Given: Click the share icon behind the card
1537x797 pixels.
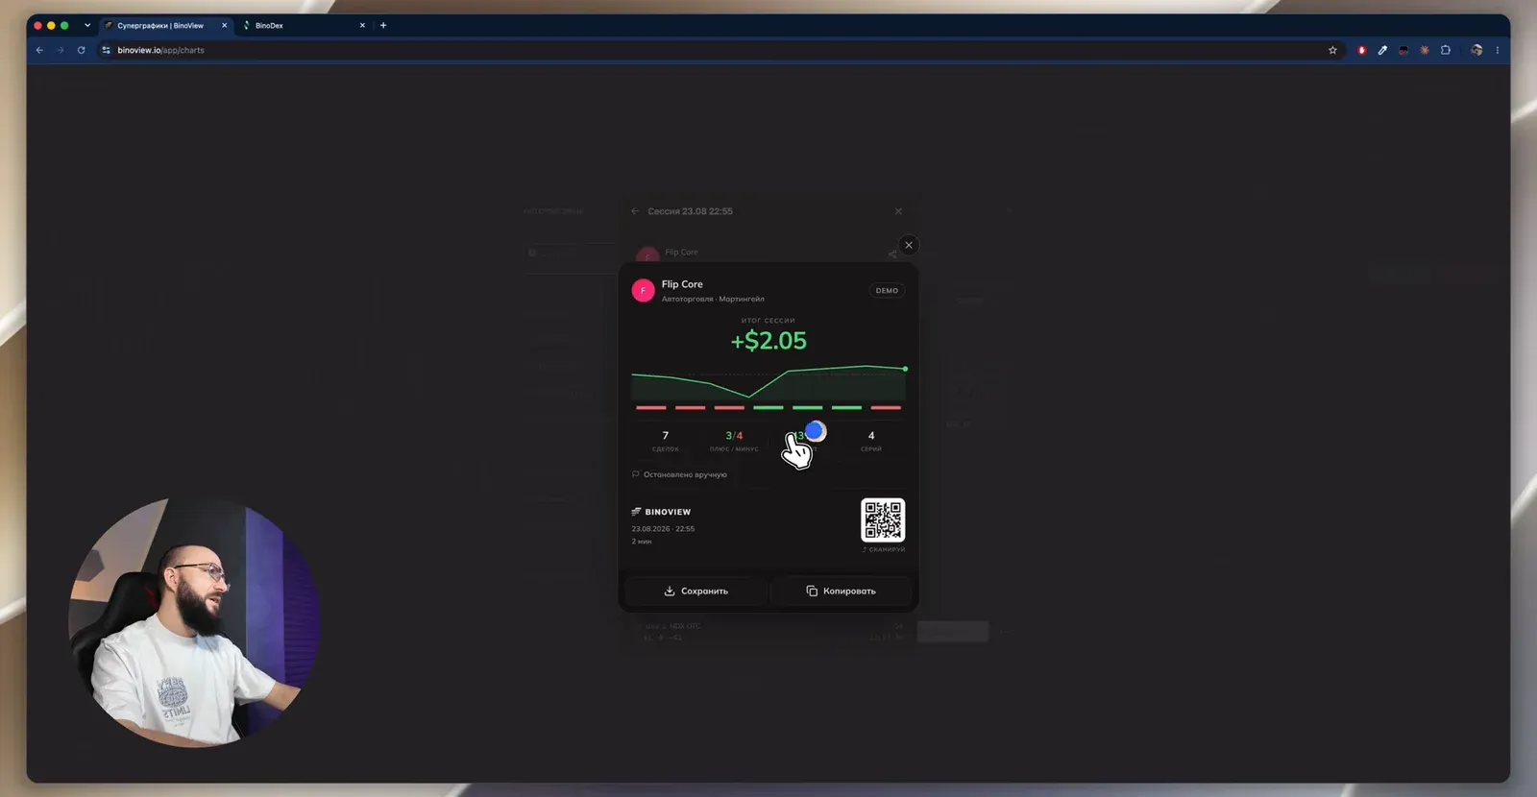Looking at the screenshot, I should pos(892,254).
